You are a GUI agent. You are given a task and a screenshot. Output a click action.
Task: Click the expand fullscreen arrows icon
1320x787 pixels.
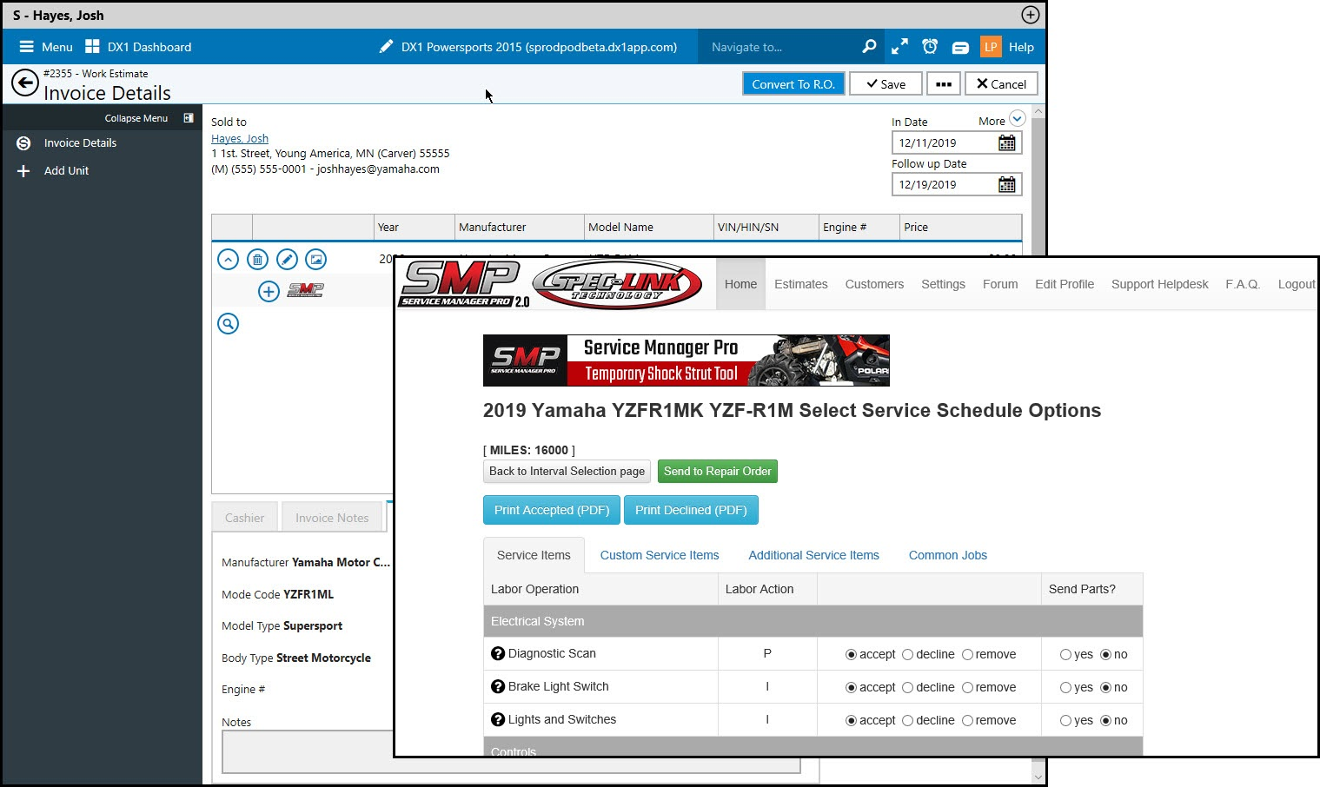point(899,47)
